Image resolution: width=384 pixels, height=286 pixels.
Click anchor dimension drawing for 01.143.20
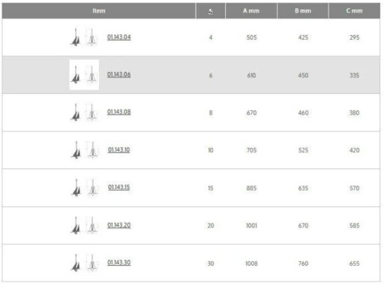[91, 225]
